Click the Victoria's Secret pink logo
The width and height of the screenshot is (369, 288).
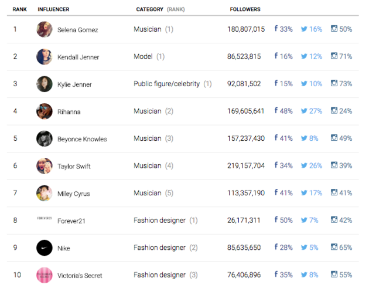pyautogui.click(x=45, y=275)
